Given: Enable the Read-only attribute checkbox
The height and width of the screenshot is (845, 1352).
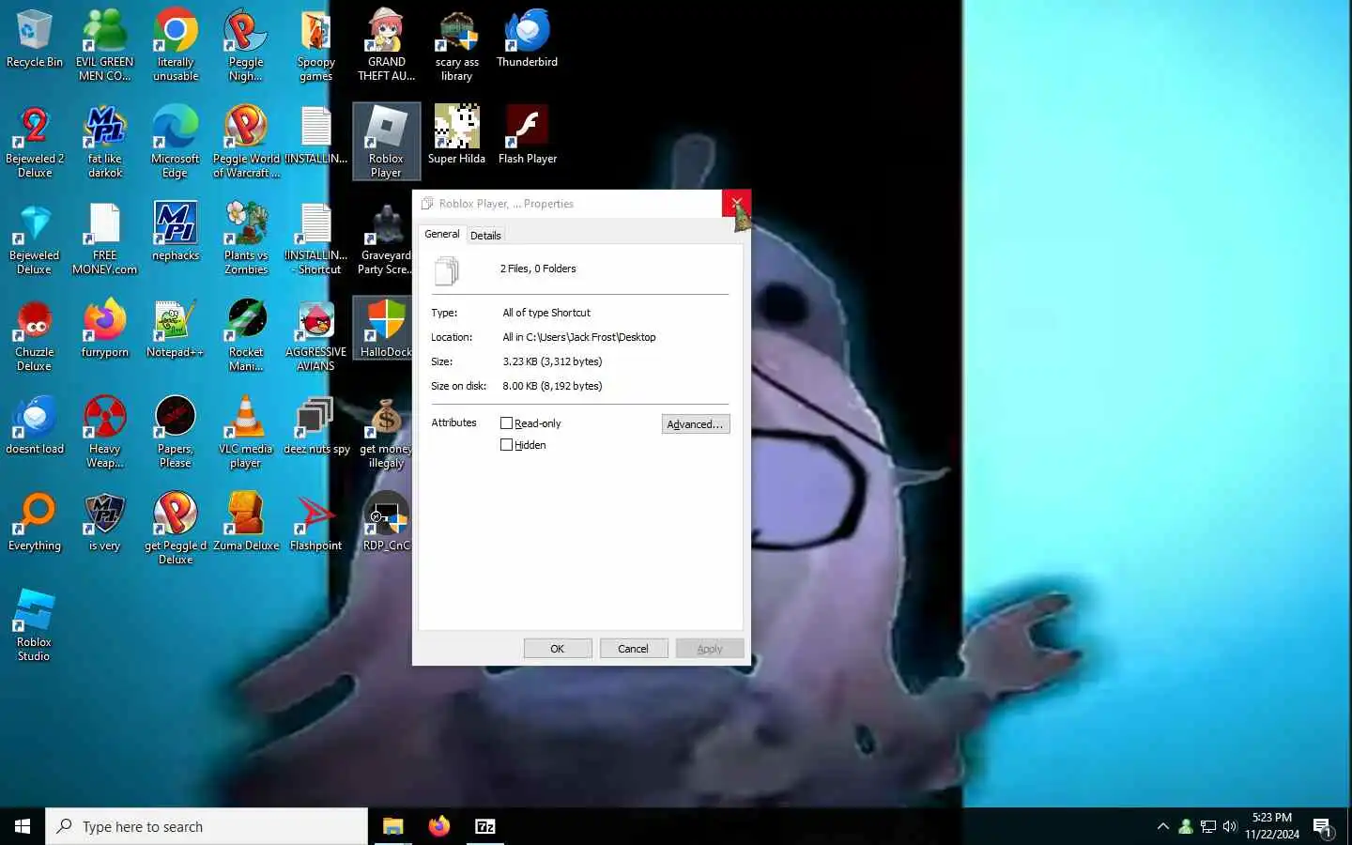Looking at the screenshot, I should [507, 423].
